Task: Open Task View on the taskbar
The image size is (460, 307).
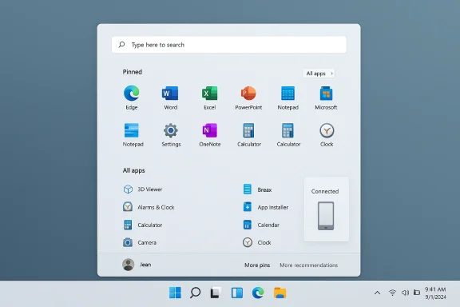Action: (216, 293)
